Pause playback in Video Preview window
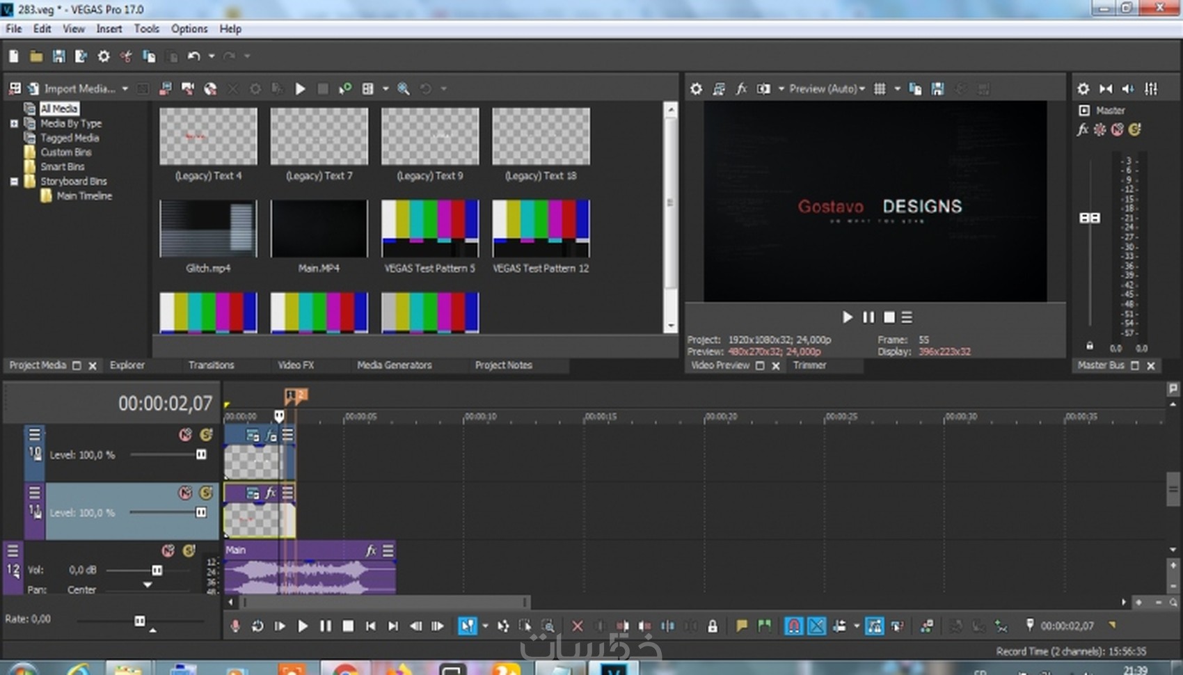 [868, 317]
